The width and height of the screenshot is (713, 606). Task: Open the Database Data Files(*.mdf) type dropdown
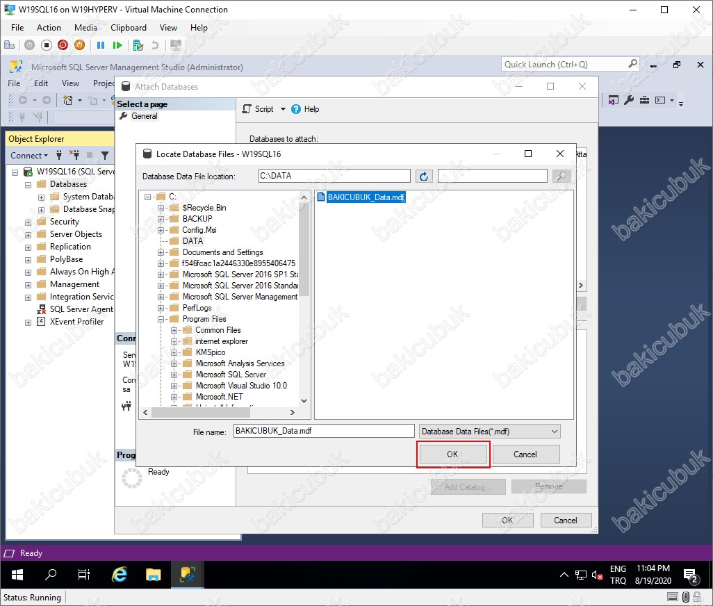490,432
